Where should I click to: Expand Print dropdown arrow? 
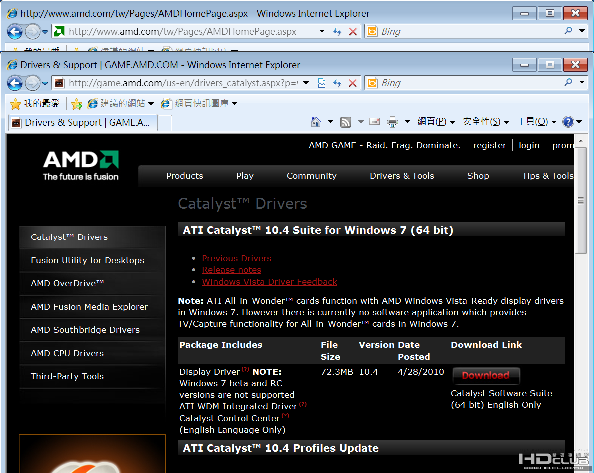pyautogui.click(x=407, y=122)
